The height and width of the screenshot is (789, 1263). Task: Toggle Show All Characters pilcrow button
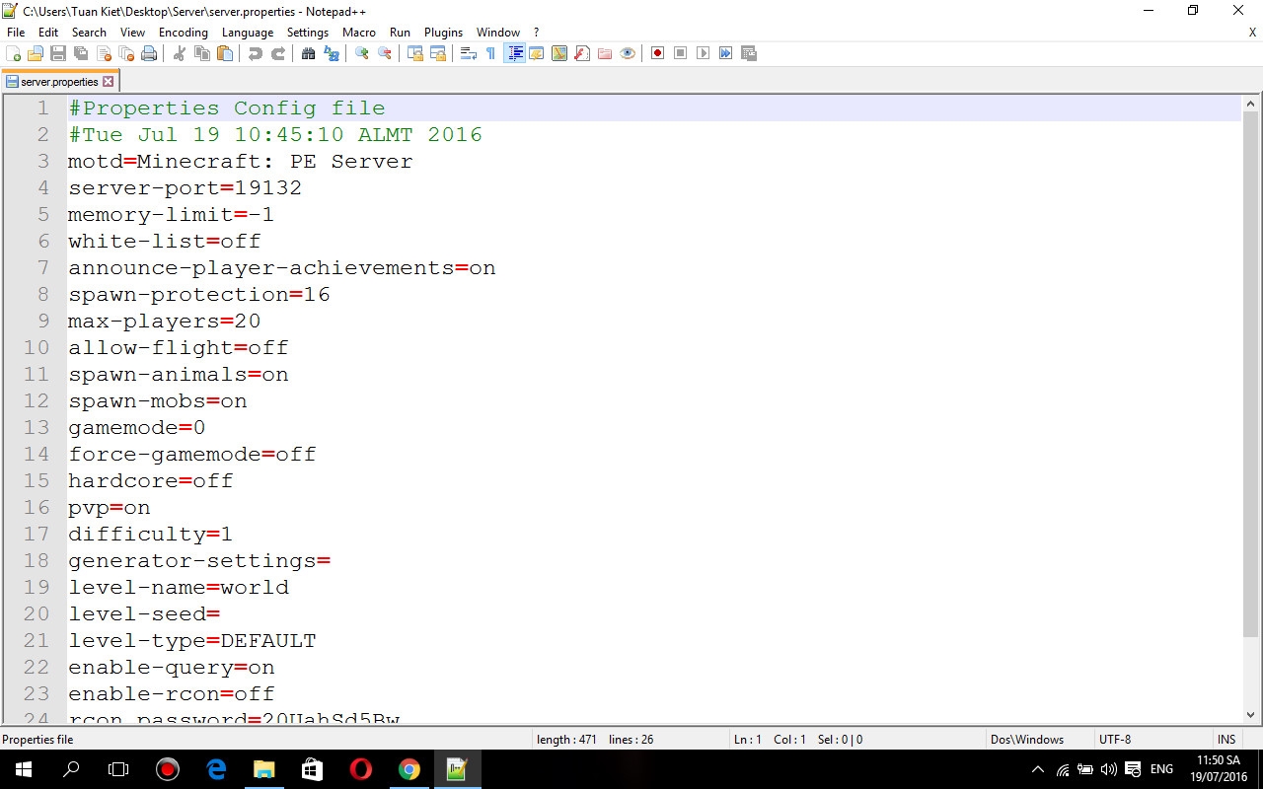click(x=490, y=53)
